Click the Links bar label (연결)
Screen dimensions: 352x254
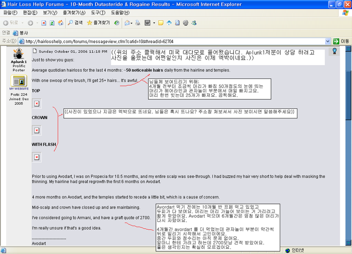click(6, 33)
